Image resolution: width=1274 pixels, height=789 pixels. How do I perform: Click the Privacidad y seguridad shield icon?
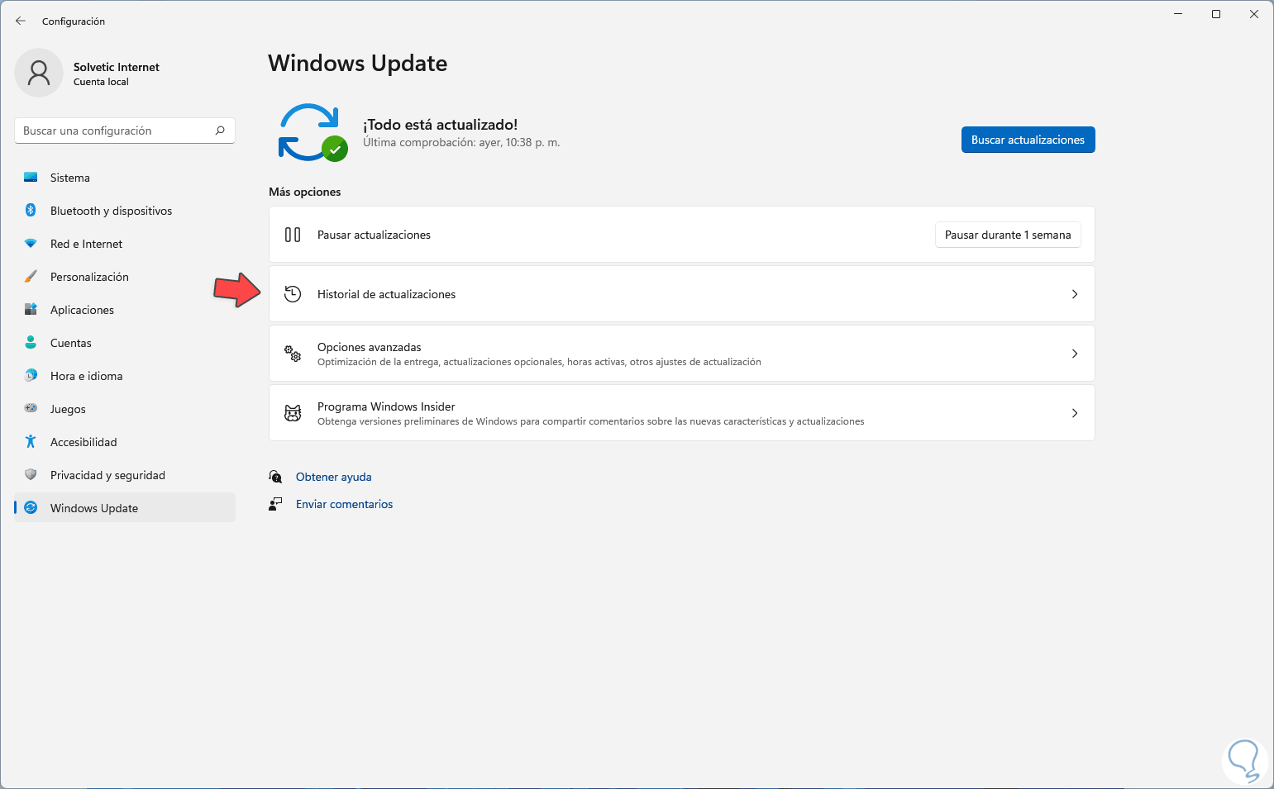click(31, 475)
